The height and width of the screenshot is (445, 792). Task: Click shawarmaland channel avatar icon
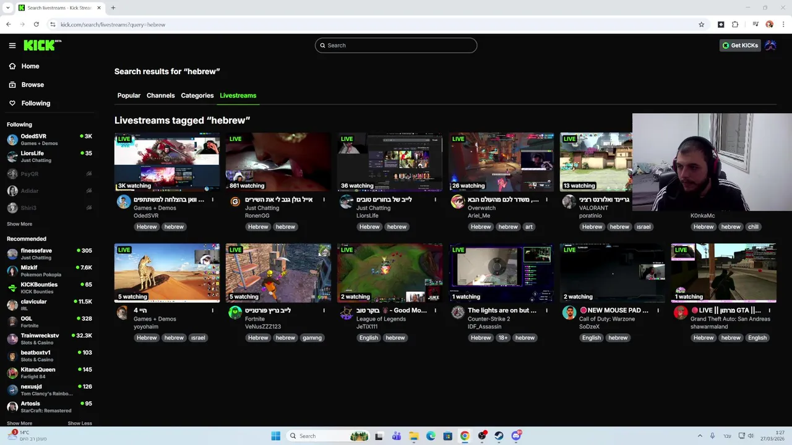click(x=681, y=313)
